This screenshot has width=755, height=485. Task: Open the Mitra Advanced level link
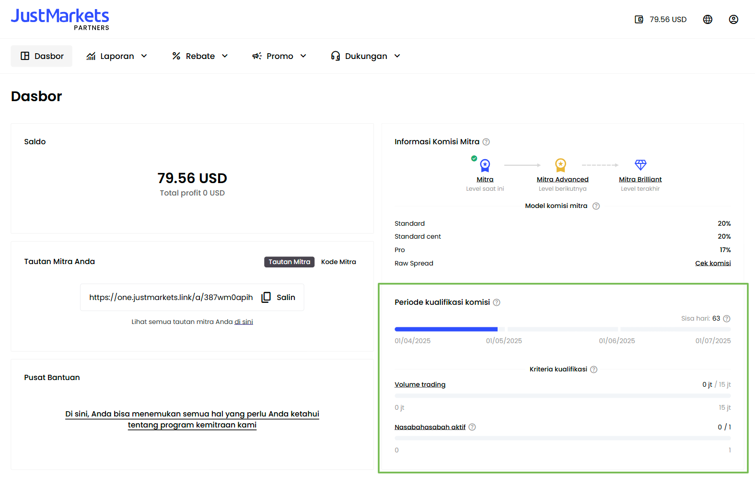tap(563, 180)
